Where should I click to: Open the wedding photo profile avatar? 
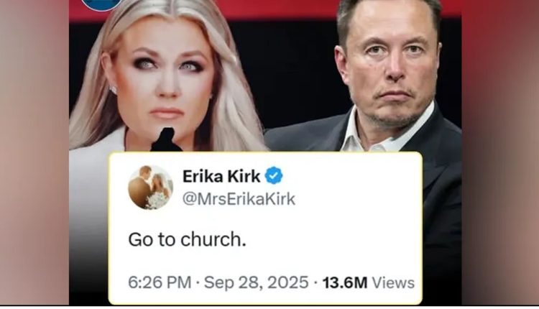[x=150, y=188]
